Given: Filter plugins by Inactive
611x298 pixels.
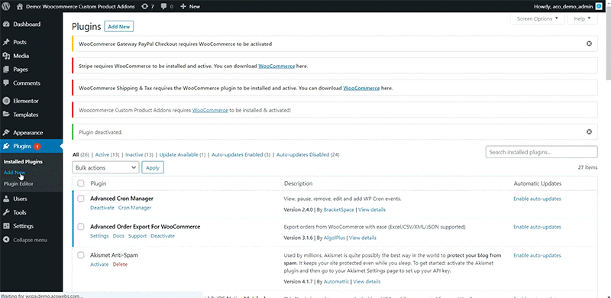Looking at the screenshot, I should coord(134,154).
